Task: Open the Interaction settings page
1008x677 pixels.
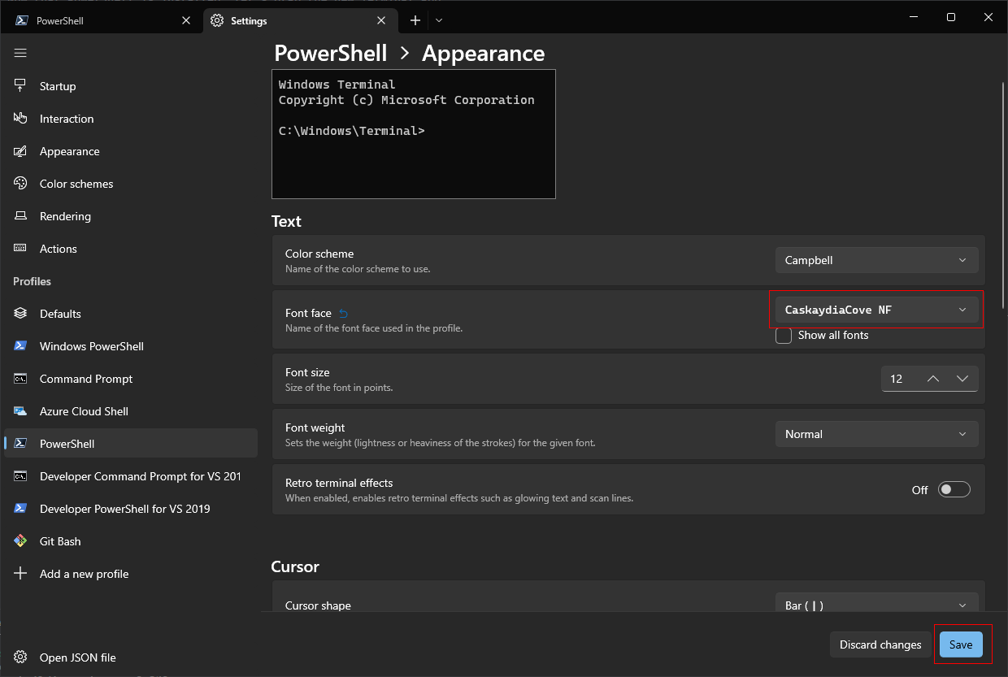Action: (131, 119)
